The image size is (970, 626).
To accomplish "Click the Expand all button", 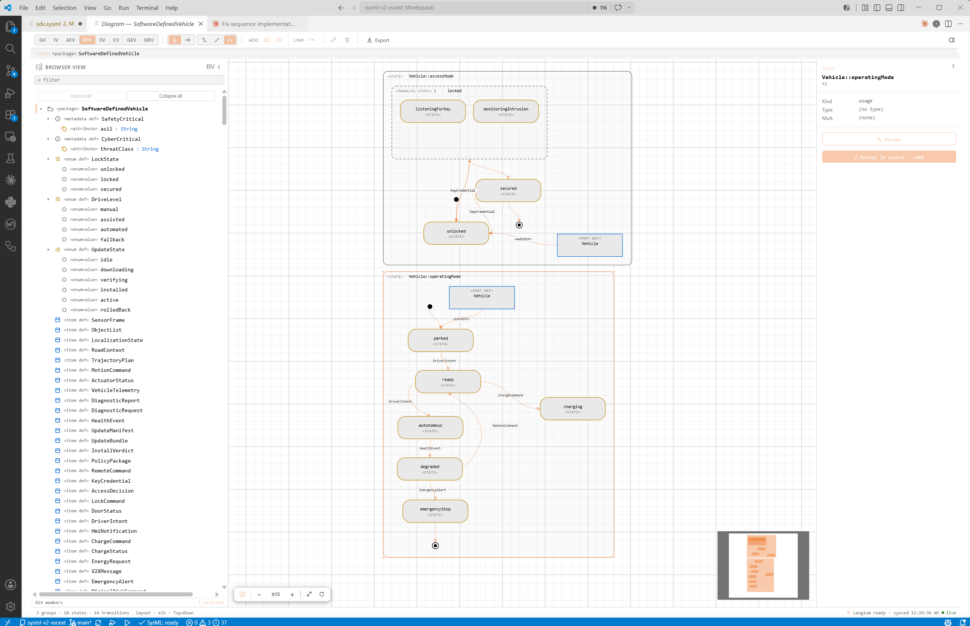I will pos(81,96).
